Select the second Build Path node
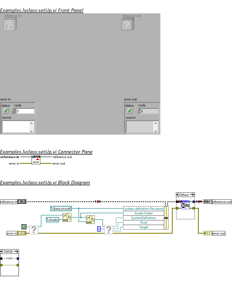Image resolution: width=232 pixels, height=290 pixels. pos(90,220)
